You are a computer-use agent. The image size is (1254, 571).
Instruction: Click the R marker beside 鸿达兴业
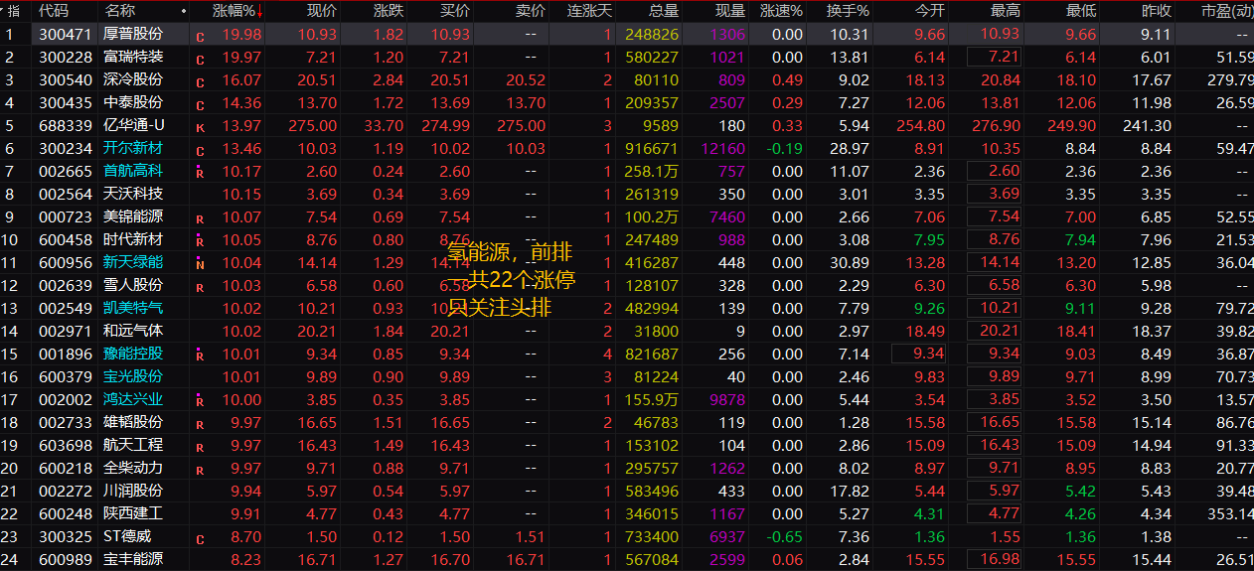[x=200, y=400]
